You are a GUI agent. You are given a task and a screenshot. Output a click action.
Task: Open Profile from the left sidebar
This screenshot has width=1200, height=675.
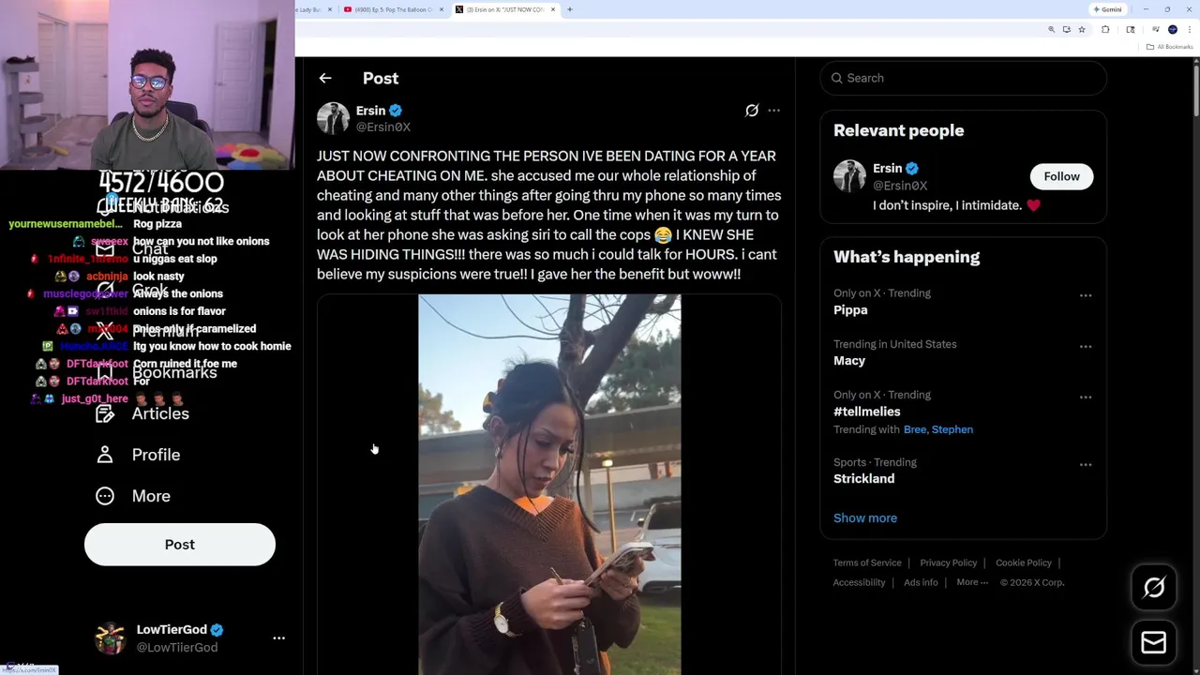click(138, 455)
